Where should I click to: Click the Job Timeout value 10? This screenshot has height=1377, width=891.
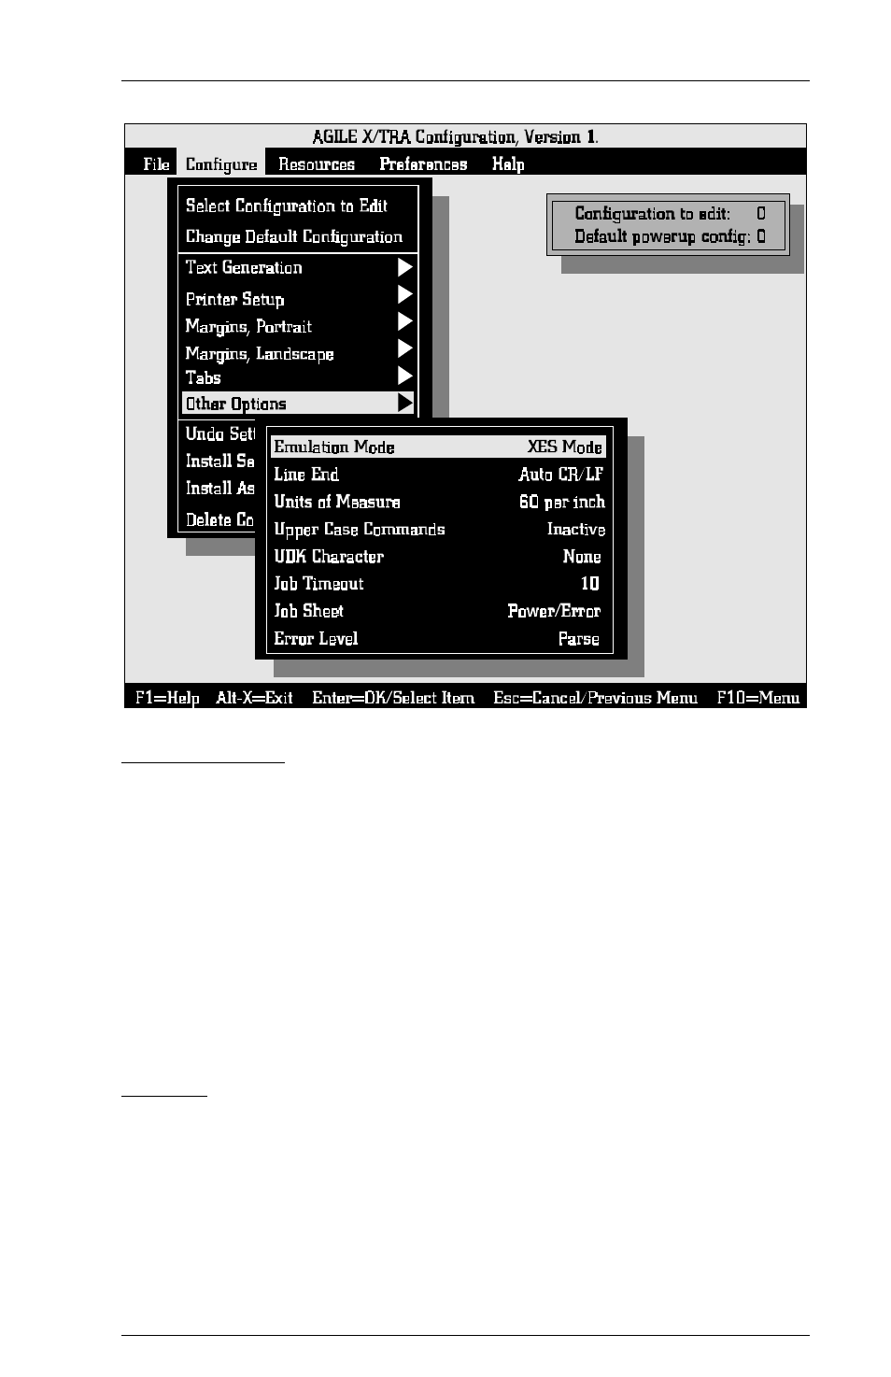pos(590,584)
